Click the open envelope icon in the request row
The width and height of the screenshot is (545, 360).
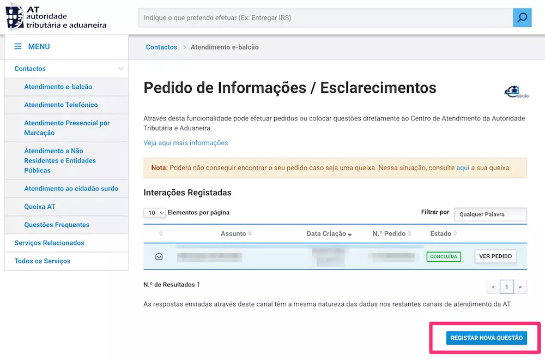pyautogui.click(x=159, y=256)
